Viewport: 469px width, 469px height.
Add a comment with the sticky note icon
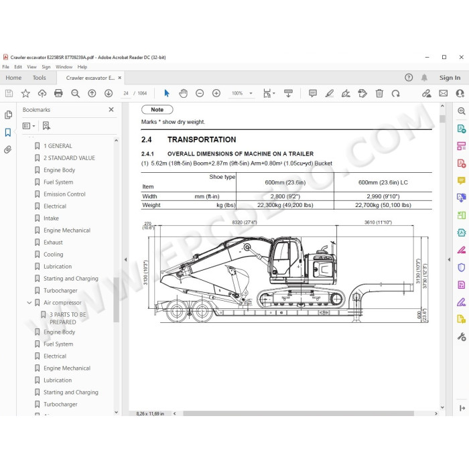point(313,93)
